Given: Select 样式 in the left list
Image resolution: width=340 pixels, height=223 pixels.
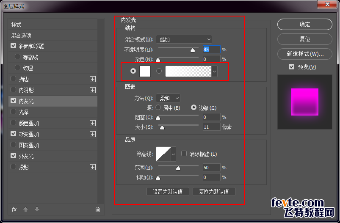Looking at the screenshot, I should click(53, 25).
